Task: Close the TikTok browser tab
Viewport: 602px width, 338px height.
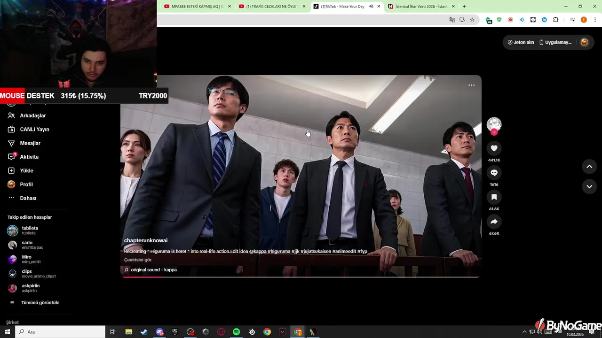Action: pos(379,7)
